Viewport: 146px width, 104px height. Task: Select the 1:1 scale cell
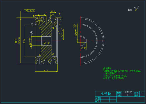pos(142,93)
